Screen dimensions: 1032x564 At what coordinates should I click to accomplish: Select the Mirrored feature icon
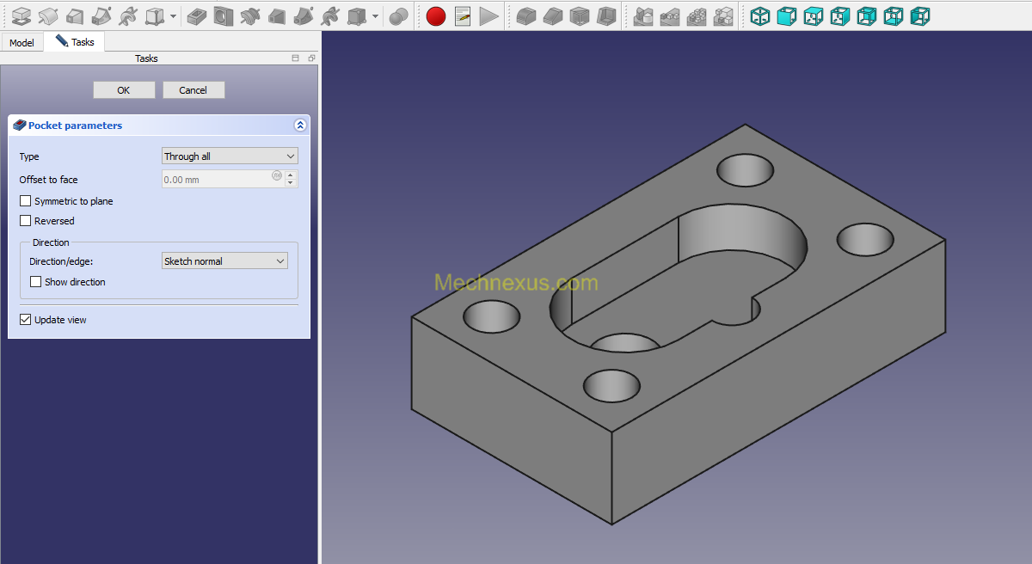(643, 15)
